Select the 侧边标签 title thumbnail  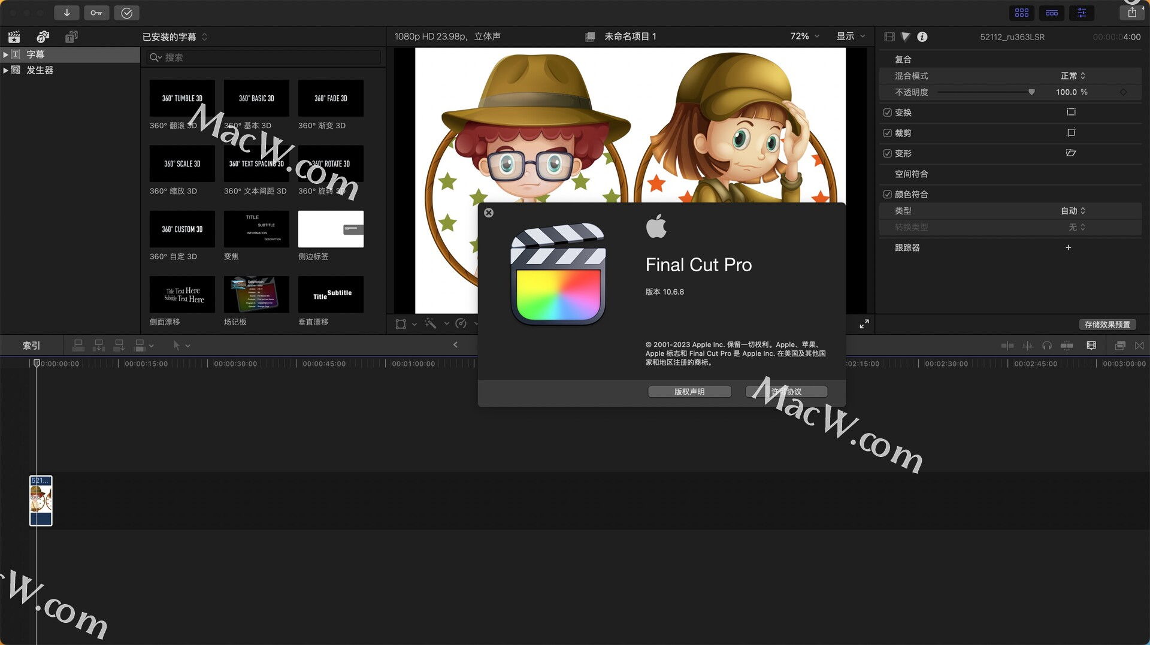point(331,229)
